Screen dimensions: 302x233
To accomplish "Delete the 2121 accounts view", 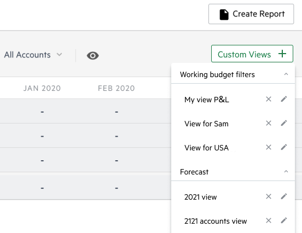I will coord(269,220).
